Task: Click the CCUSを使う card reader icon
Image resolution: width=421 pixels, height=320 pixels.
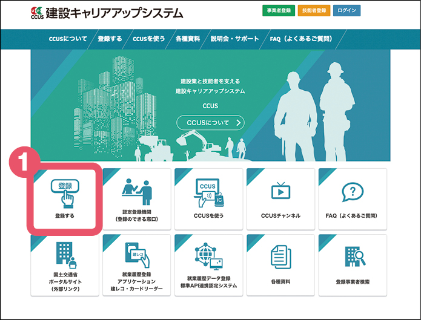Action: tap(209, 192)
